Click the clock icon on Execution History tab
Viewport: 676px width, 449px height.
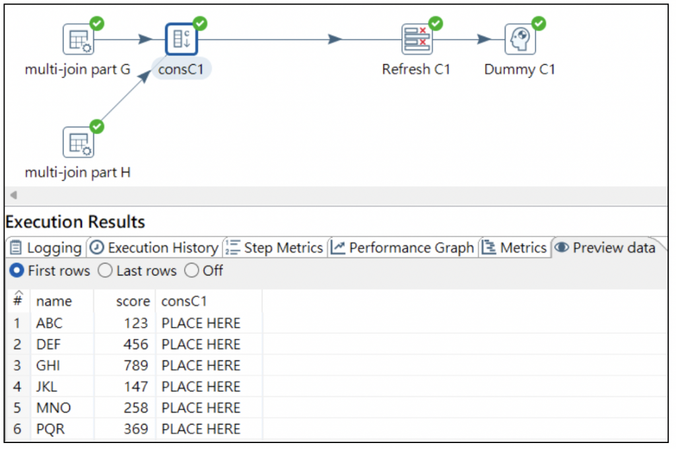pyautogui.click(x=96, y=248)
